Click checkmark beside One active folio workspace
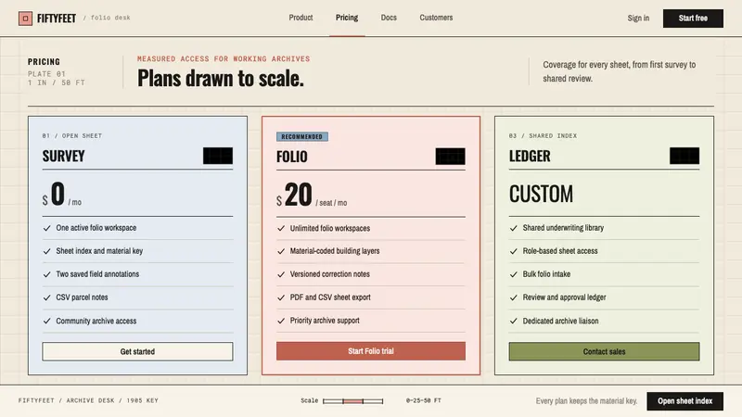The width and height of the screenshot is (742, 417). pos(47,228)
